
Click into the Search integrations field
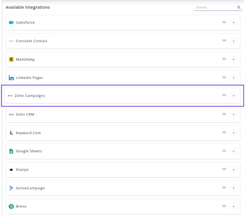(215, 8)
